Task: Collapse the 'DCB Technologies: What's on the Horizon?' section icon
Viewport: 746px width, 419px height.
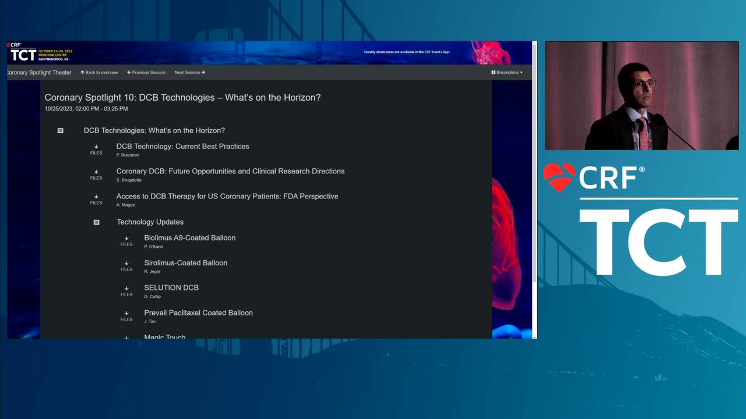Action: pos(60,131)
